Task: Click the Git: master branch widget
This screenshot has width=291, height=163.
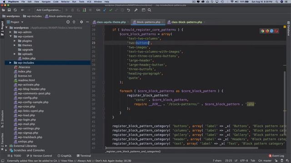Action: pos(265,161)
